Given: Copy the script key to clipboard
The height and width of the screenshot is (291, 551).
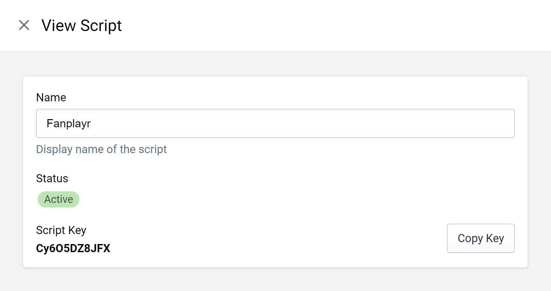Looking at the screenshot, I should coord(481,238).
